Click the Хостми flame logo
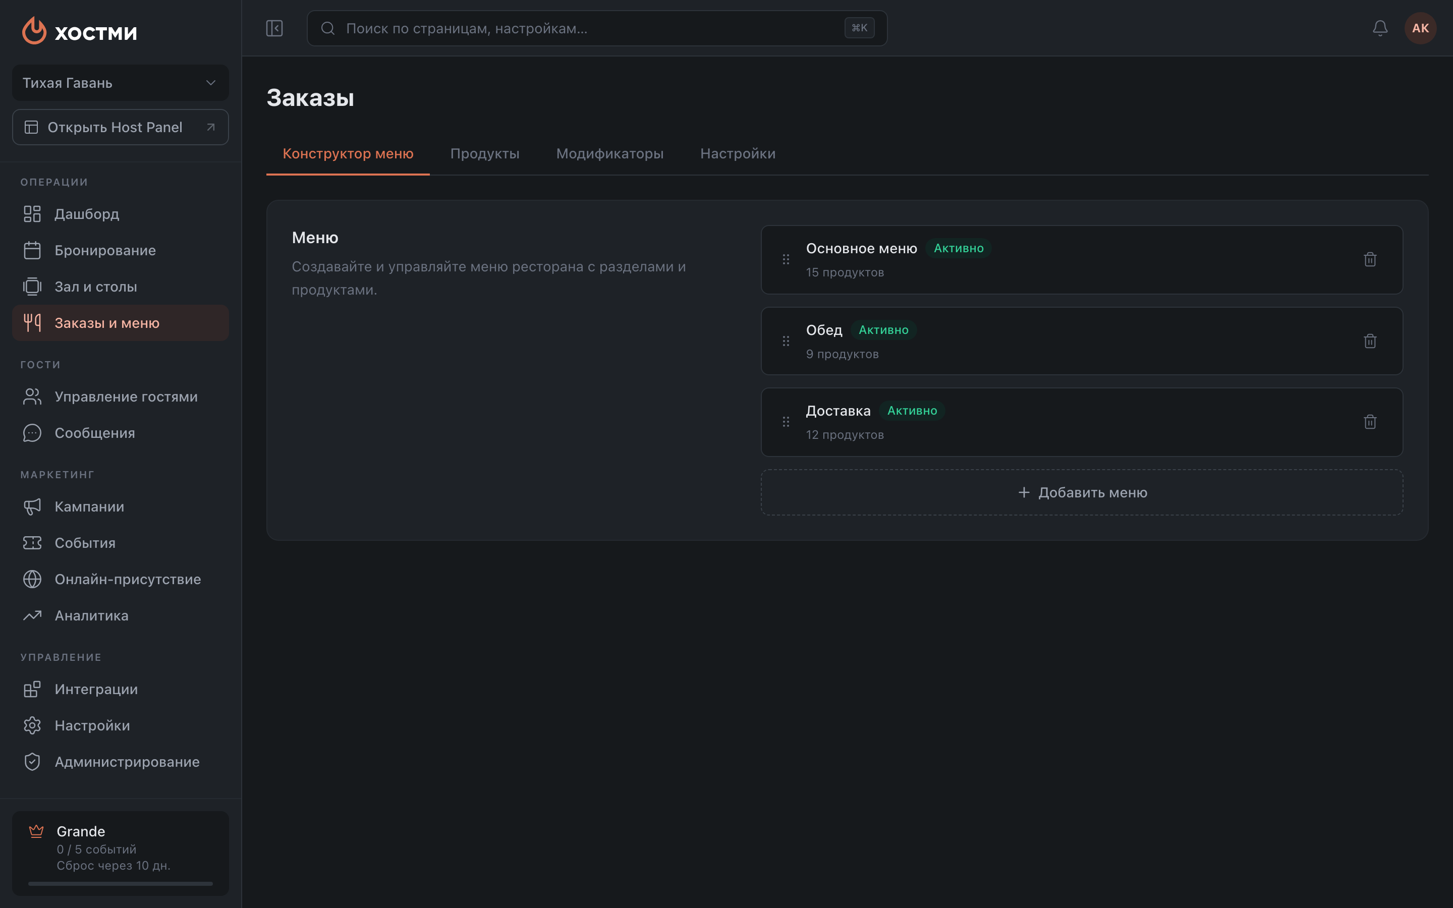This screenshot has width=1453, height=908. 34,30
